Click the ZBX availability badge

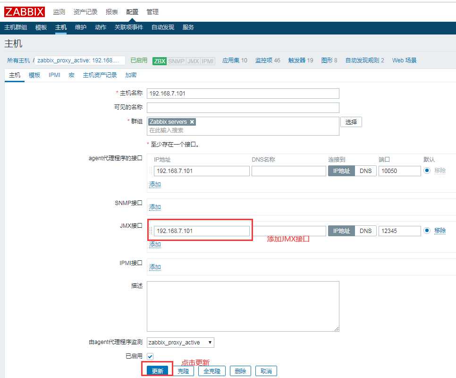coord(160,61)
